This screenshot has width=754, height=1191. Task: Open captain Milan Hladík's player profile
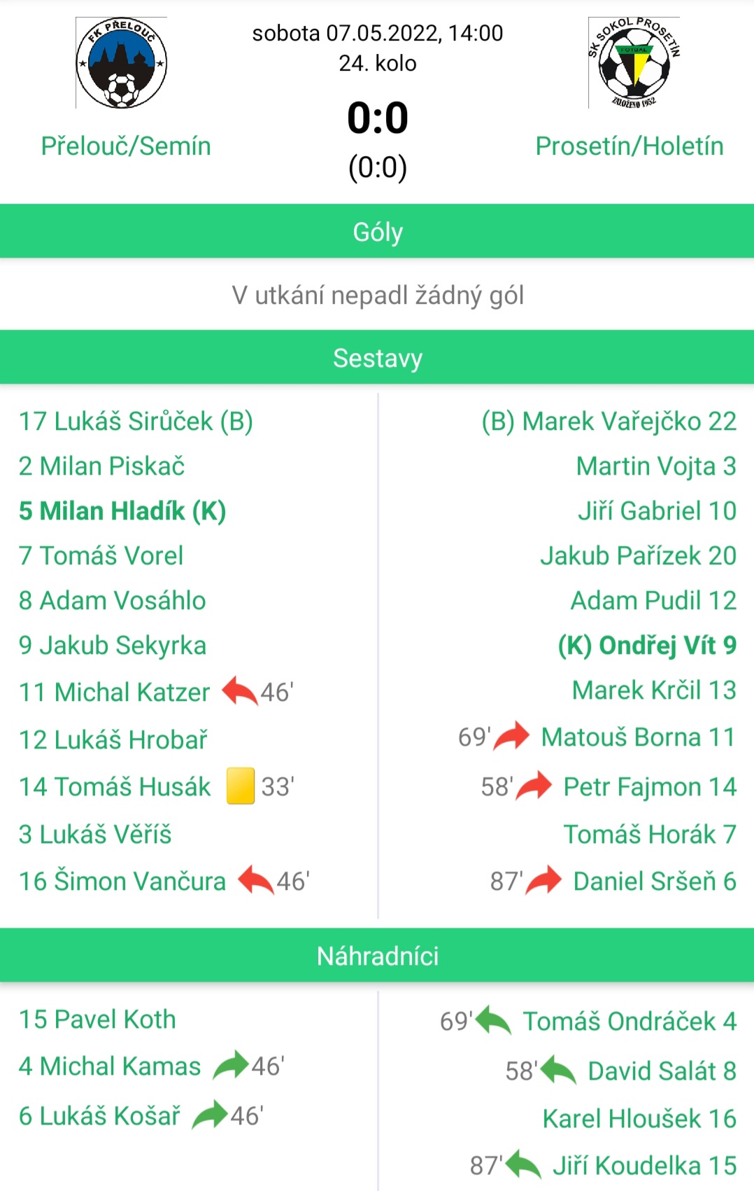(x=122, y=511)
